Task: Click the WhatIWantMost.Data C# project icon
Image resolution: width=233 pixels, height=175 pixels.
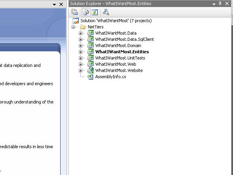Action: tap(90, 33)
